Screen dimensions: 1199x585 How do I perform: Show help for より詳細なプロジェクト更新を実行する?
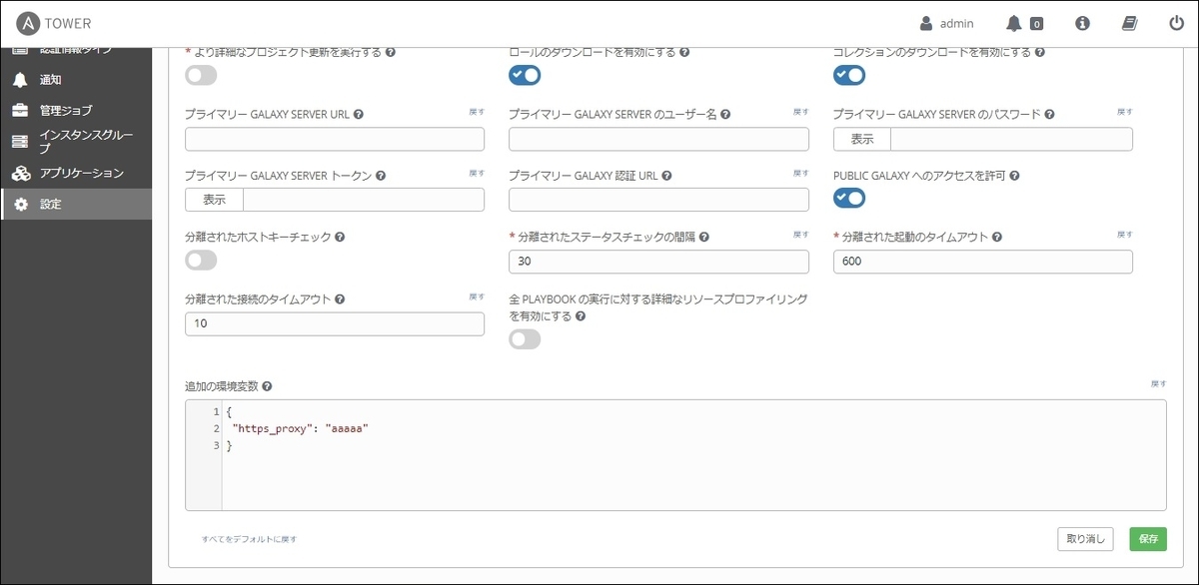tap(390, 52)
